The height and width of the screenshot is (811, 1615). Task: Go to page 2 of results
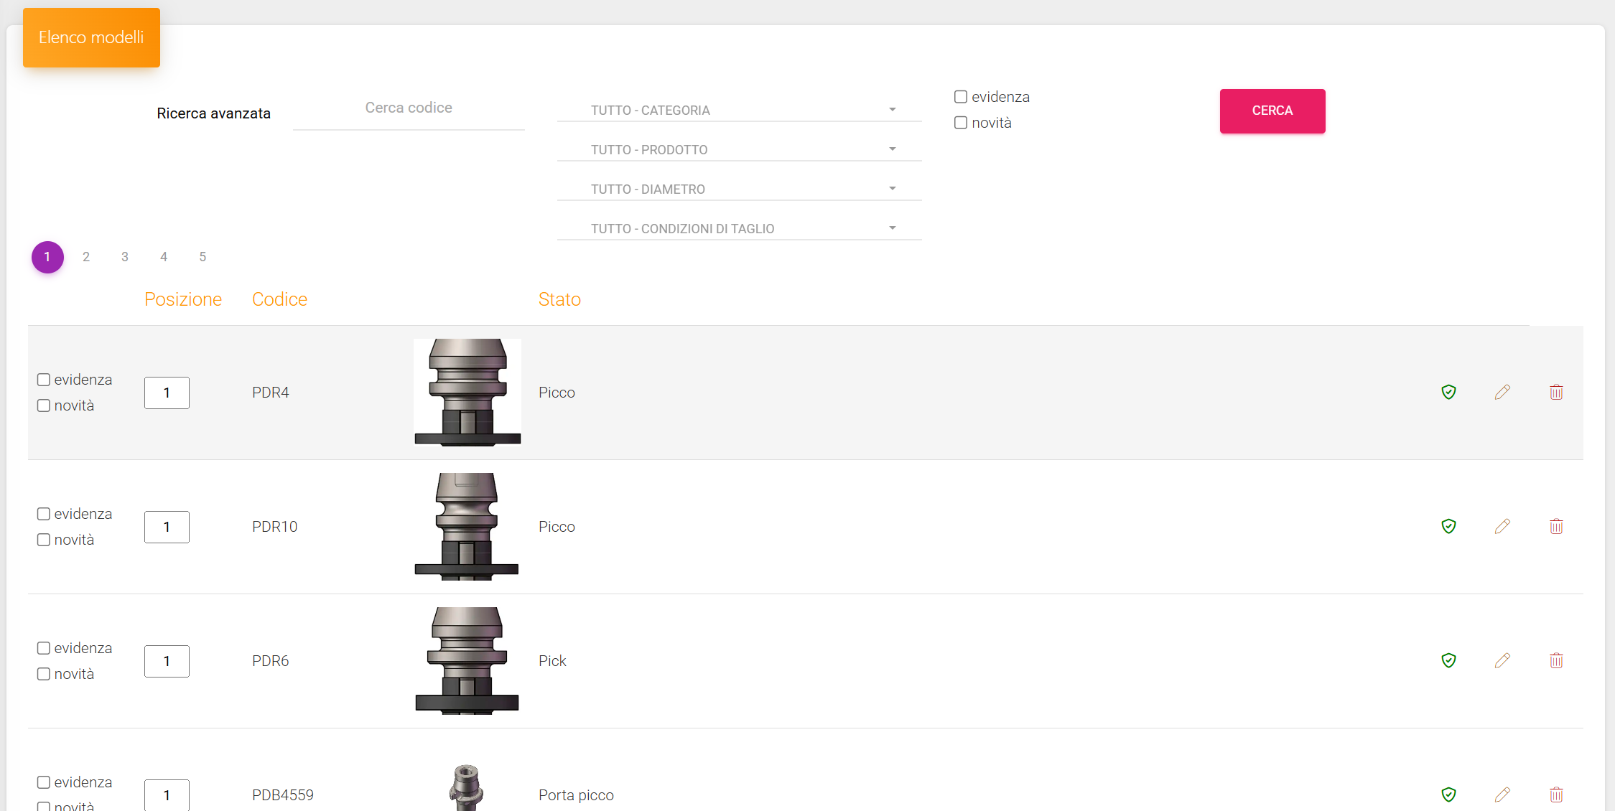(86, 257)
